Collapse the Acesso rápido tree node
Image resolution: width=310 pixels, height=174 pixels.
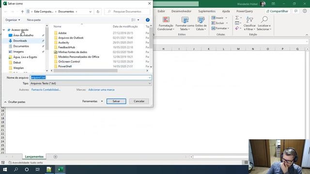pos(4,30)
